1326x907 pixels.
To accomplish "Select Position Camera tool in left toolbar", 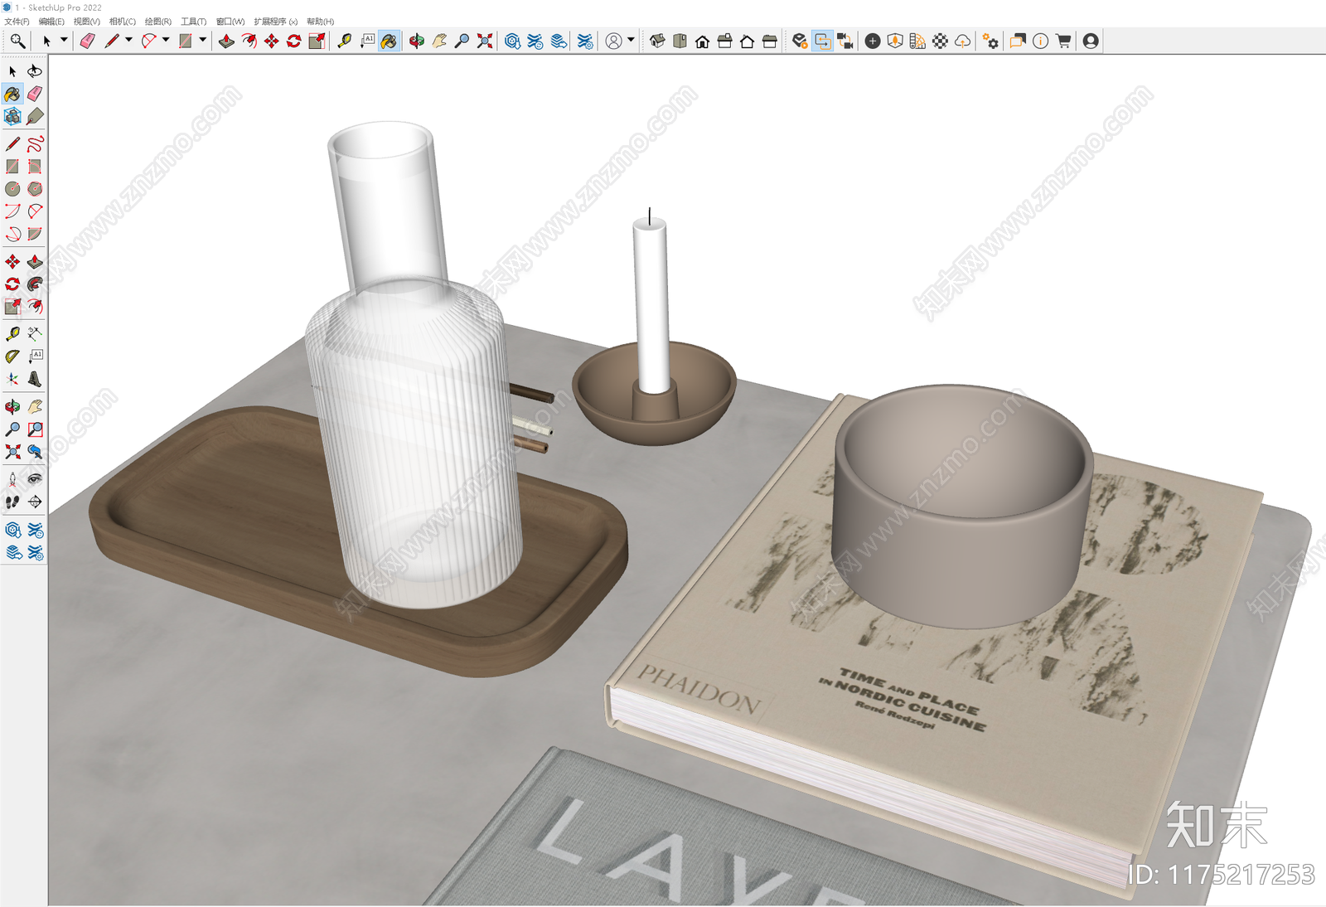I will (x=12, y=479).
